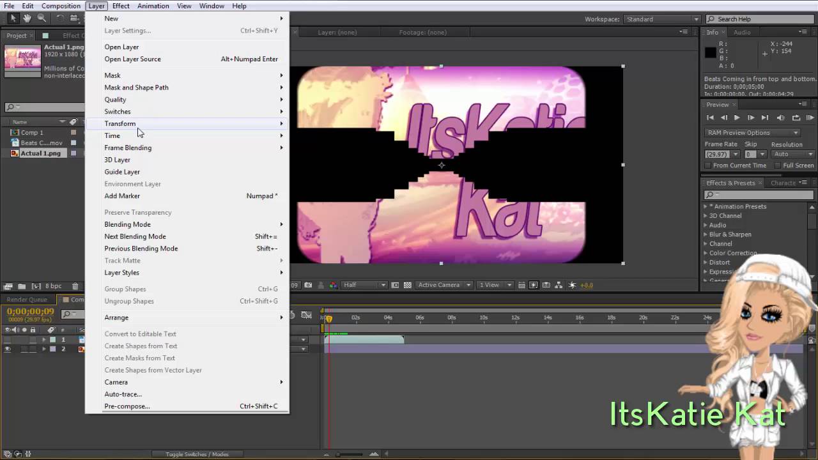This screenshot has height=460, width=818.
Task: Click the timeline current timecode
Action: tap(31, 311)
